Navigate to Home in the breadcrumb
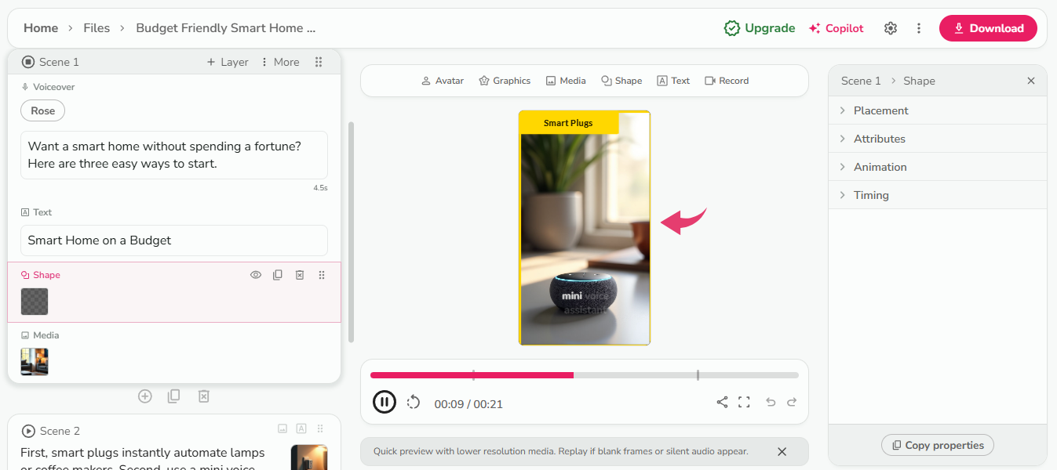 click(x=41, y=27)
